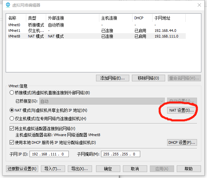Click the 名称 column header
This screenshot has width=207, height=178.
17,18
